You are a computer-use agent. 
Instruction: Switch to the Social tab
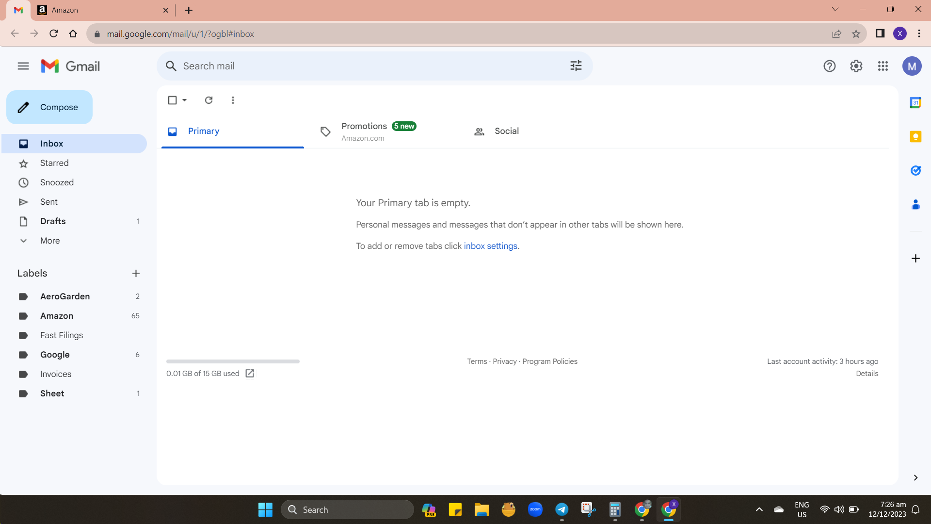click(x=540, y=131)
